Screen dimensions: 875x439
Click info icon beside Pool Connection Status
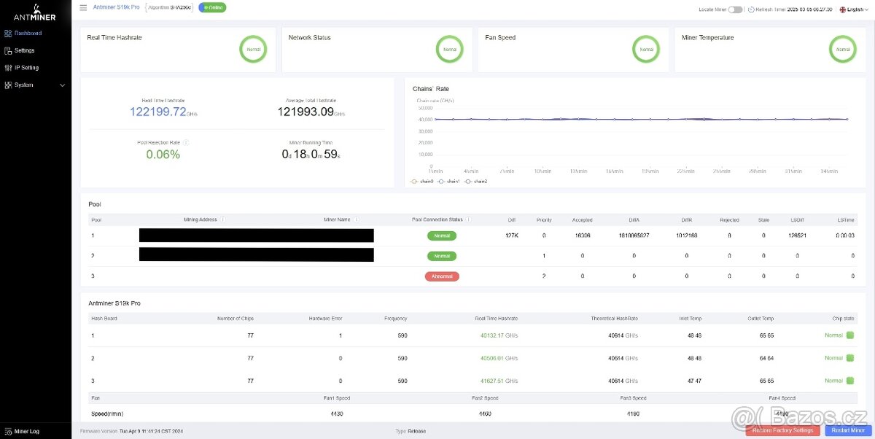pos(468,219)
